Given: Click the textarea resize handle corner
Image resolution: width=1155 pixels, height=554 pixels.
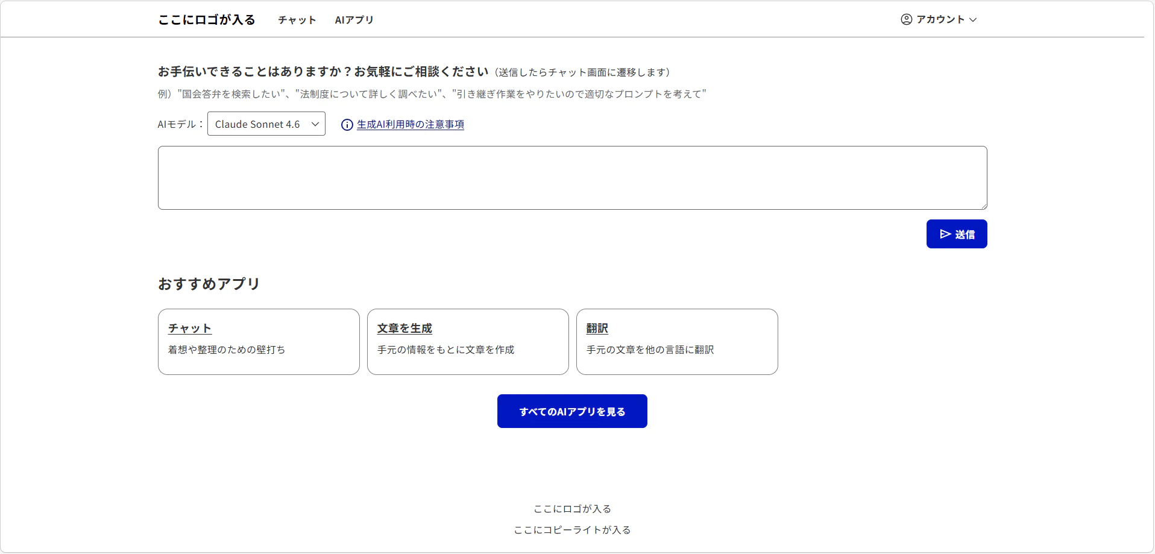Looking at the screenshot, I should pos(983,206).
